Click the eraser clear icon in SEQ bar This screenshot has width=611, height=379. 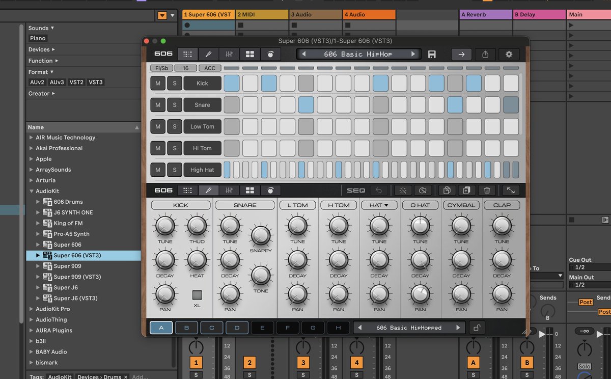(422, 190)
